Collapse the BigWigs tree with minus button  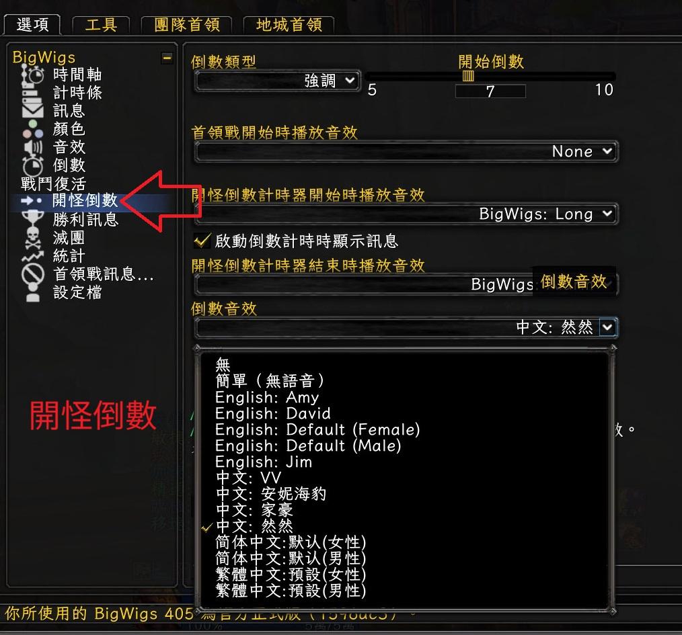167,58
